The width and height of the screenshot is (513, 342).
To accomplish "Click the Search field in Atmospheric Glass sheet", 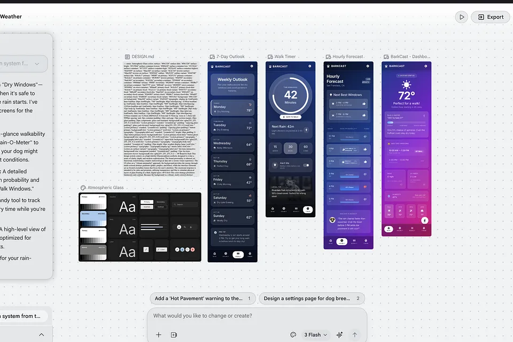I will [185, 204].
